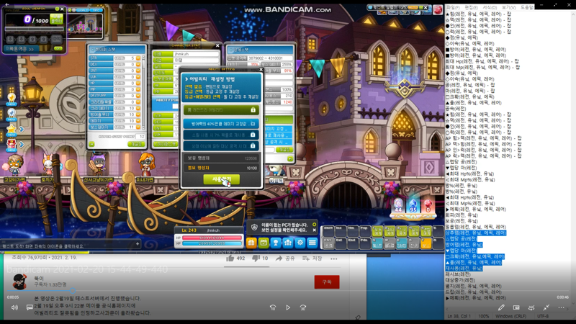Toggle lock on the abnormal status attack ability line
Viewport: 576px width, 324px height.
pos(253,146)
